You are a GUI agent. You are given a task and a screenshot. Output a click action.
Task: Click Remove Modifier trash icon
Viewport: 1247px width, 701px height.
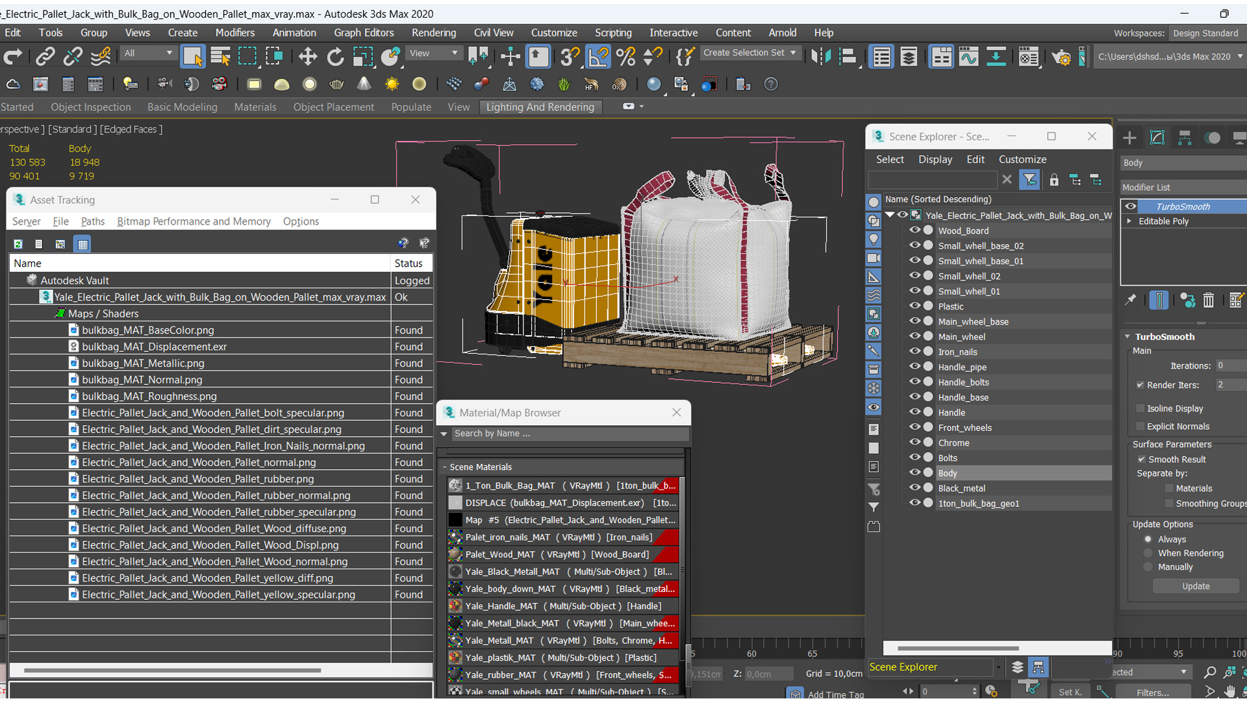tap(1208, 300)
